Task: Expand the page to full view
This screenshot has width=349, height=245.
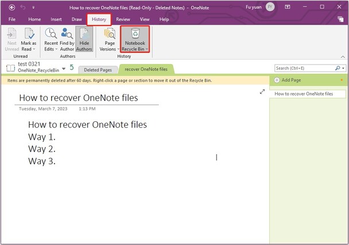Action: pyautogui.click(x=262, y=92)
